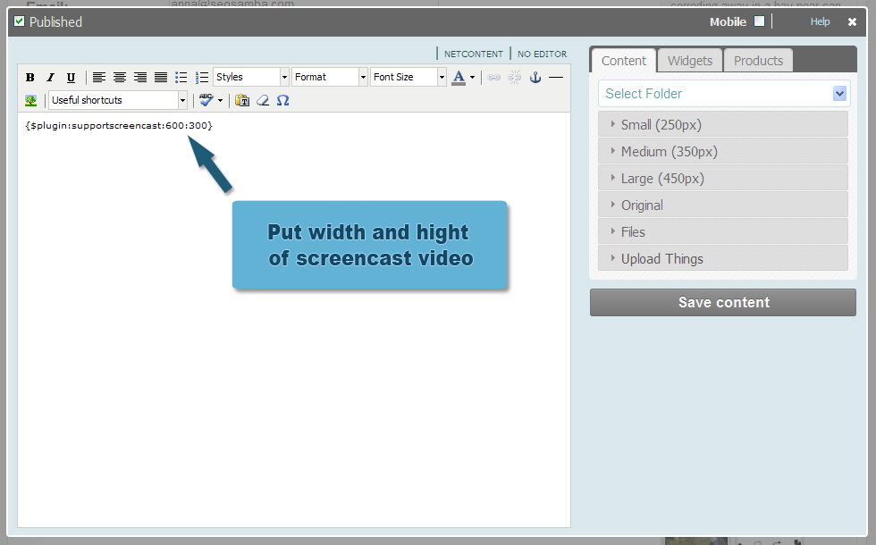Toggle bold formatting
The width and height of the screenshot is (876, 545).
(30, 78)
